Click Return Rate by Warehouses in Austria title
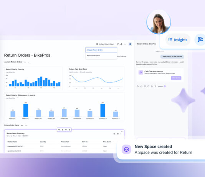Viewport: 205px width, 177px height. (20, 95)
